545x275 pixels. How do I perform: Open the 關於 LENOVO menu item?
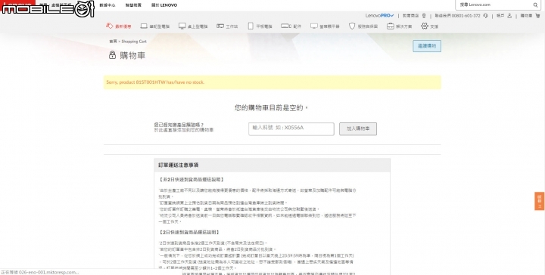tap(164, 5)
